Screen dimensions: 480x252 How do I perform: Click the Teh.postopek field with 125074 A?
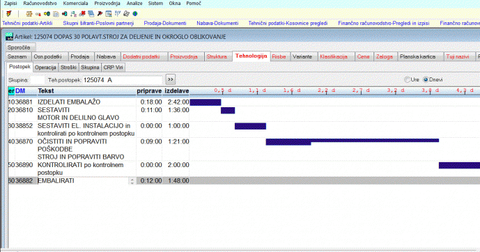point(122,80)
